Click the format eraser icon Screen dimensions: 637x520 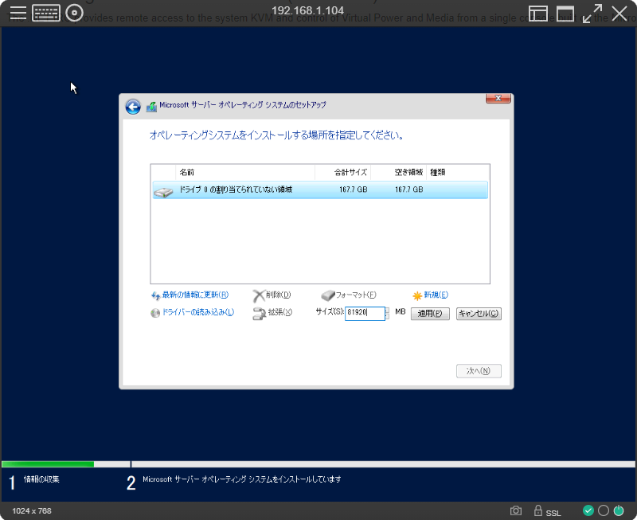(327, 295)
